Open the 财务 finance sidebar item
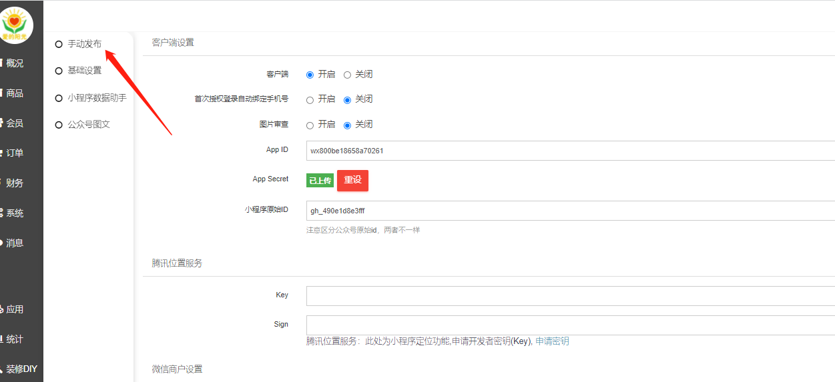This screenshot has width=835, height=382. coord(15,183)
